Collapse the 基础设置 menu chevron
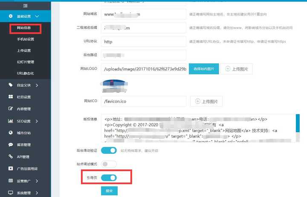The width and height of the screenshot is (307, 197). (37, 16)
